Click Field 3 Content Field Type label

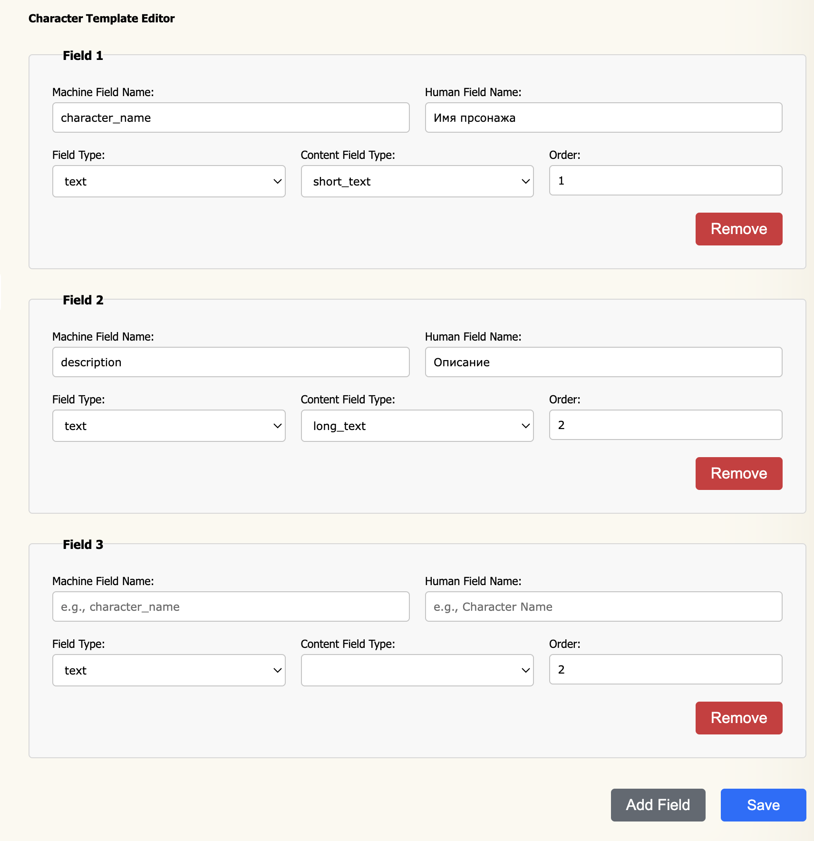tap(348, 644)
